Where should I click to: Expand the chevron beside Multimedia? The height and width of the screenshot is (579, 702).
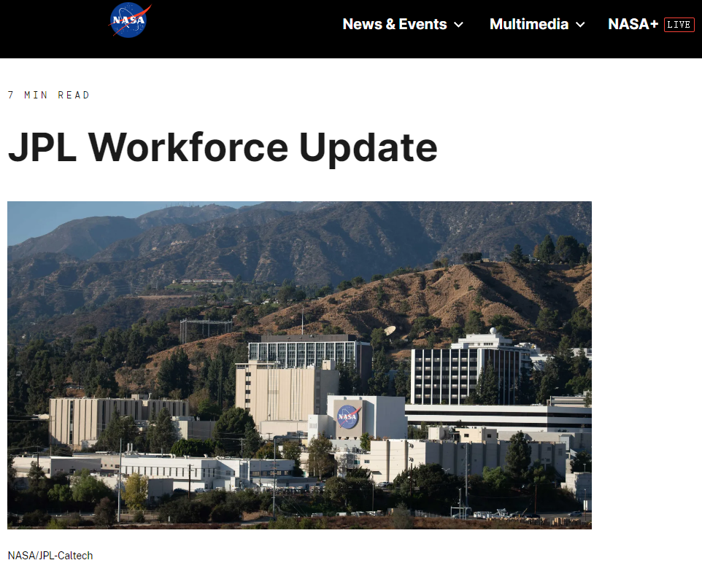click(580, 25)
